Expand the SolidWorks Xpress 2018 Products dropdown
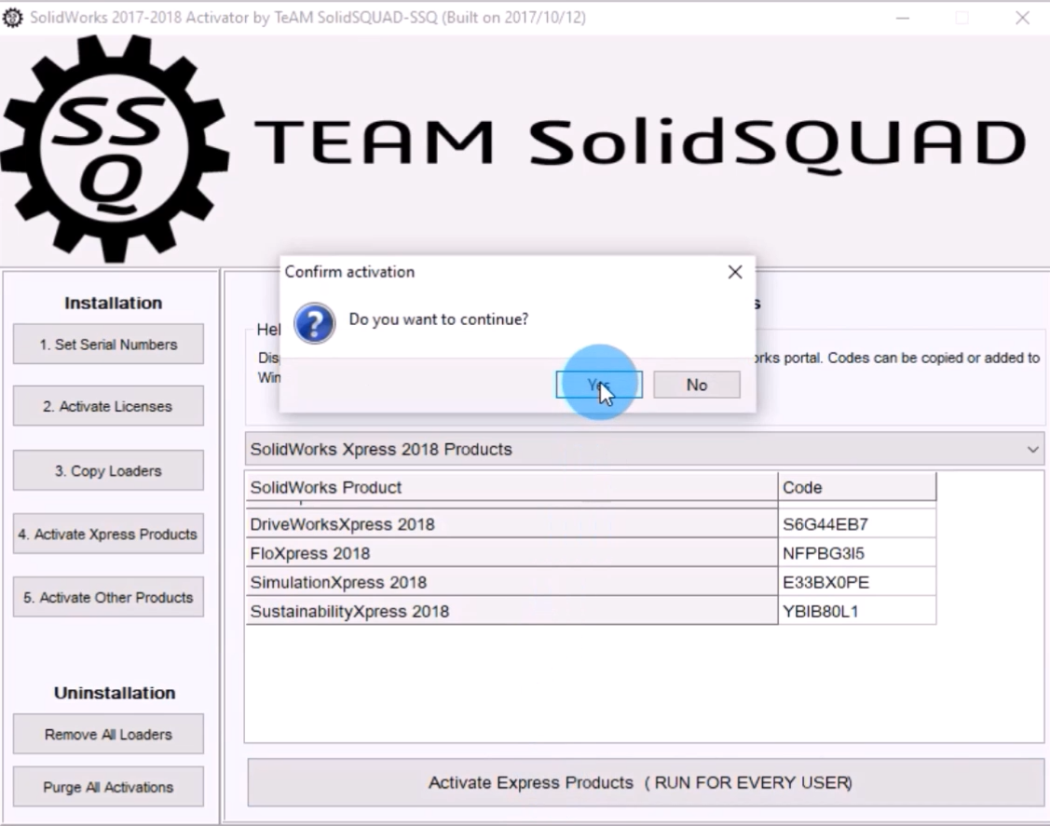Image resolution: width=1050 pixels, height=826 pixels. pos(644,449)
